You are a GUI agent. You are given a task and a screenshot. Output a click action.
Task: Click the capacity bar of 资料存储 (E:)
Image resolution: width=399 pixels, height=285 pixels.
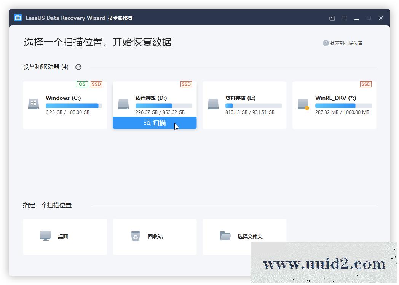coord(254,106)
